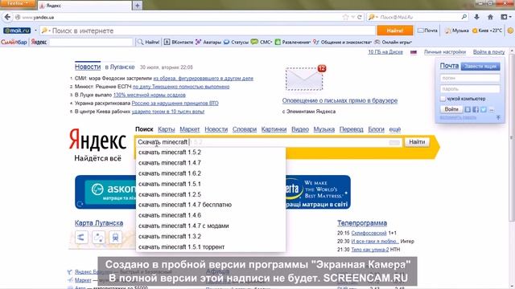The height and width of the screenshot is (289, 515).
Task: Open Телепрограмма heading link
Action: pyautogui.click(x=362, y=223)
